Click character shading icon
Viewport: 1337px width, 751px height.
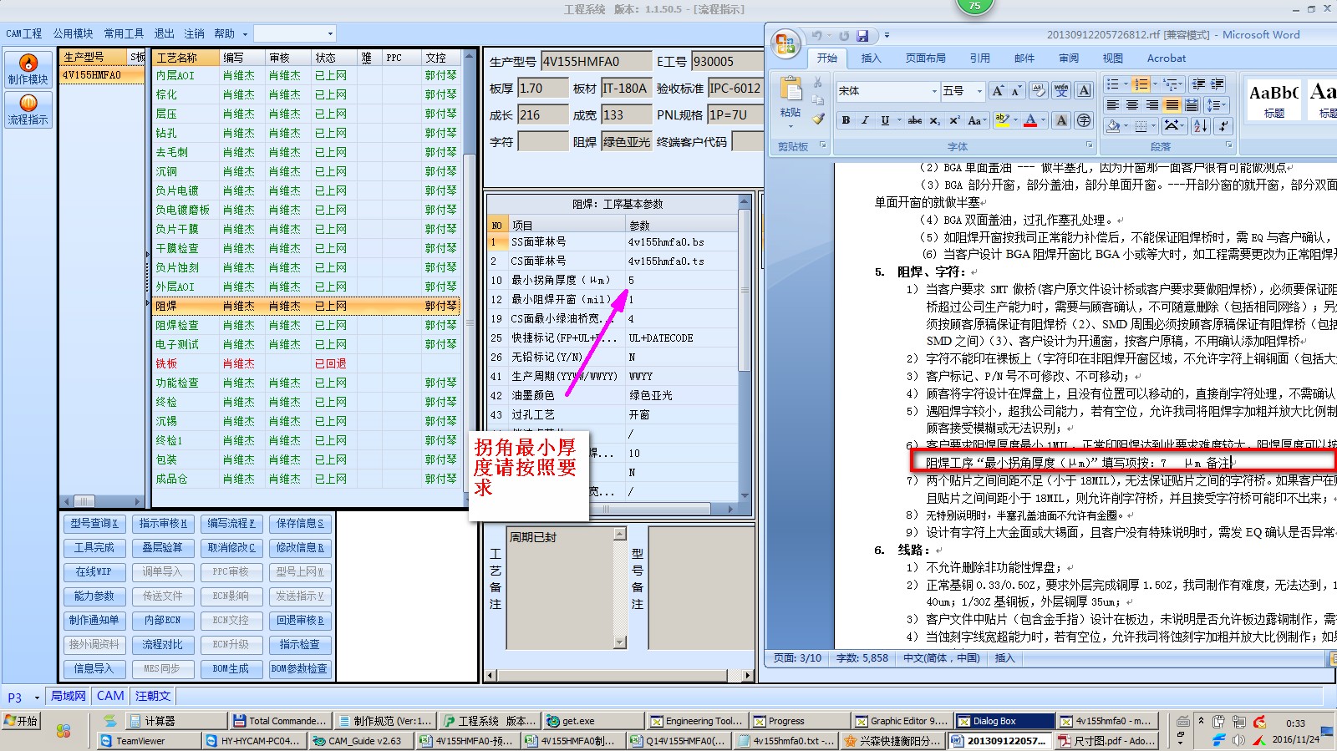click(1061, 120)
